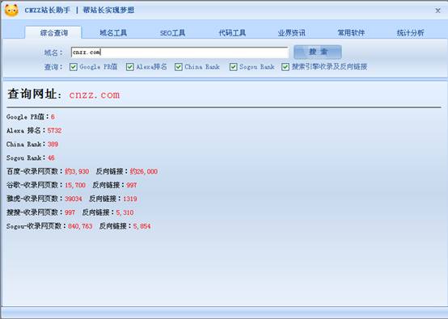Click Google PR value 6
Viewport: 448px width, 319px height.
coord(53,117)
